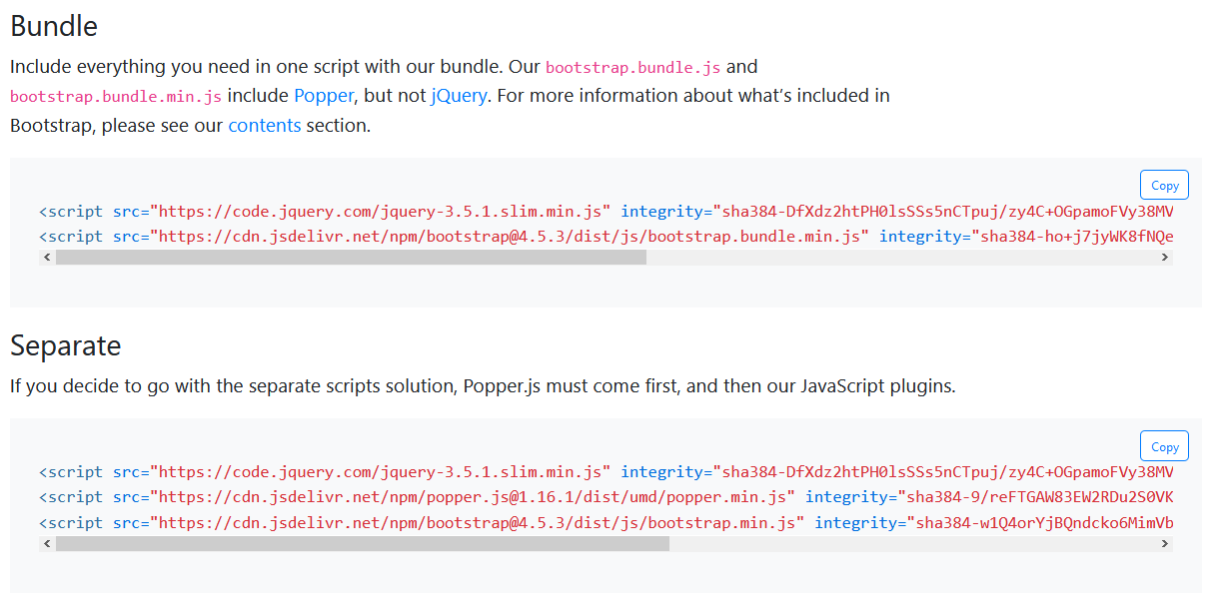Click left scroll arrow in Bundle code block
Screen dimensions: 1209x614
coord(46,258)
